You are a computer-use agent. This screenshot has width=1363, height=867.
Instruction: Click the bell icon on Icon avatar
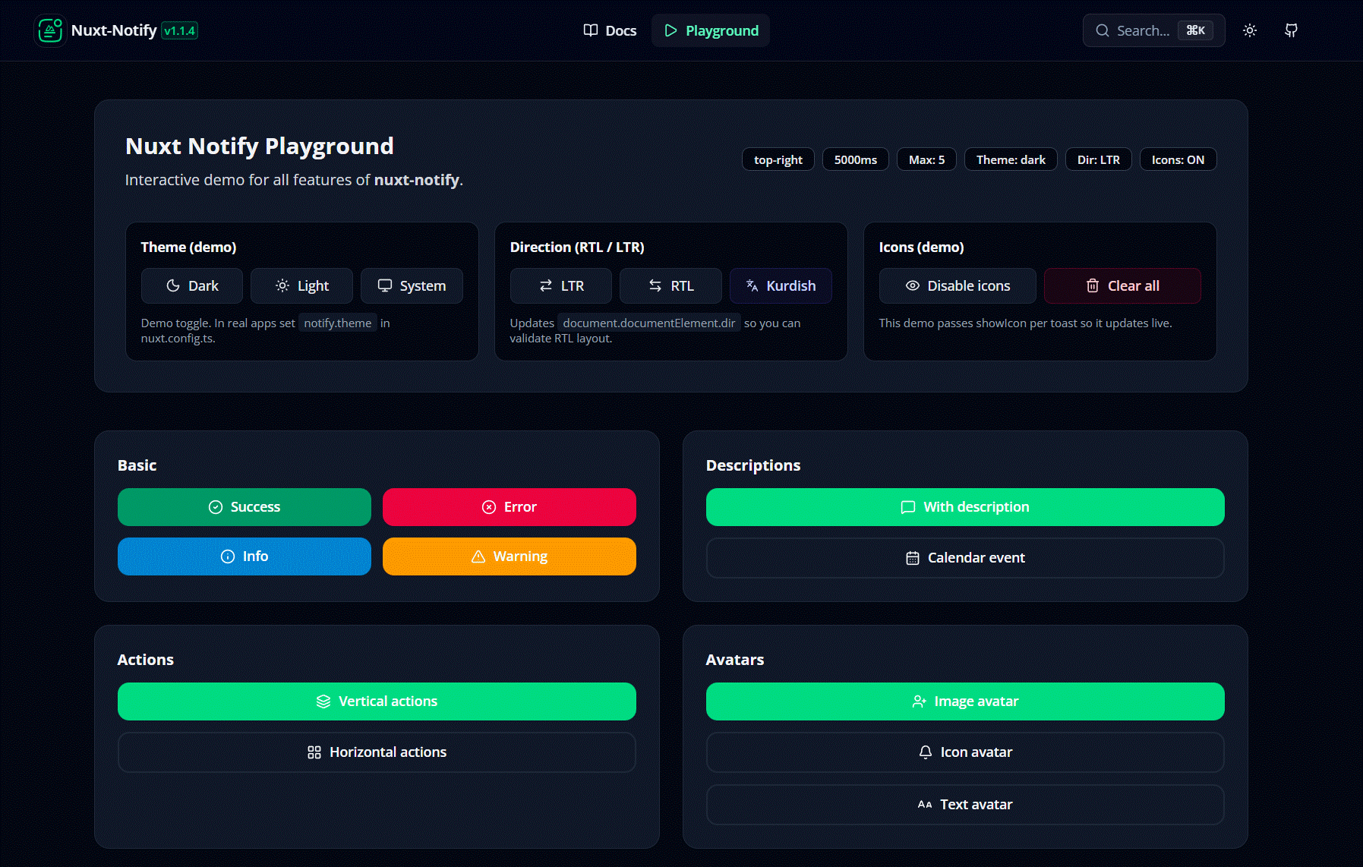[x=925, y=752]
